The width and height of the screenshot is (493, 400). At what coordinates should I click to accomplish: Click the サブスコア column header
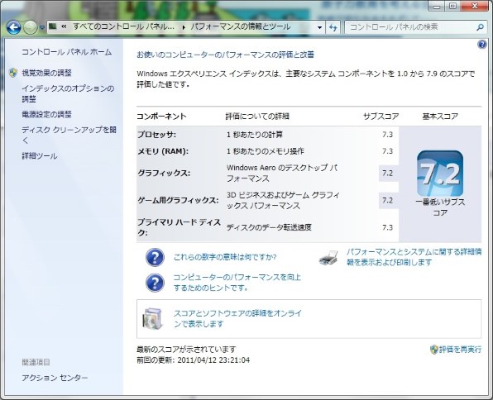381,117
